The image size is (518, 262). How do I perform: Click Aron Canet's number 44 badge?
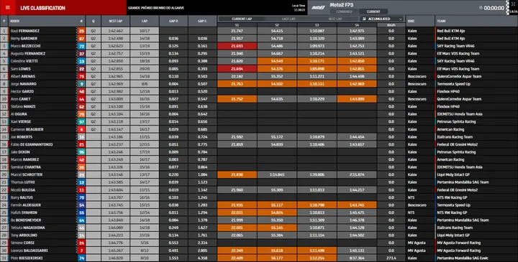point(81,99)
